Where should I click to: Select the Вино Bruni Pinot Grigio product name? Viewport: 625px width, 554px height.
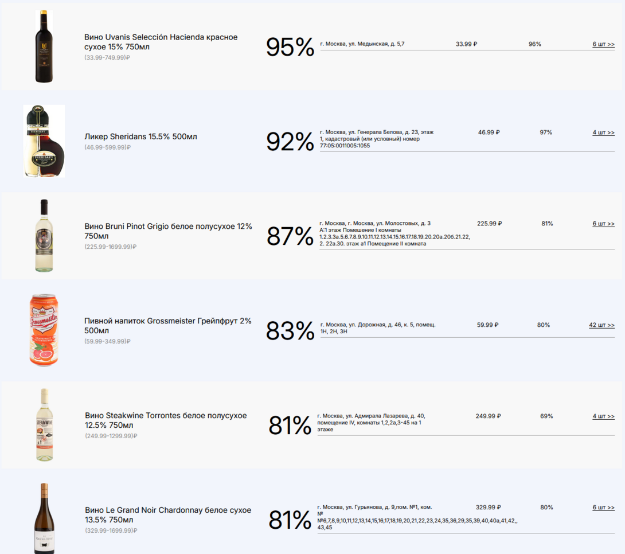tap(168, 231)
